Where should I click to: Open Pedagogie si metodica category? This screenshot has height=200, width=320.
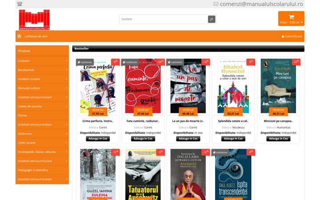pos(42,170)
